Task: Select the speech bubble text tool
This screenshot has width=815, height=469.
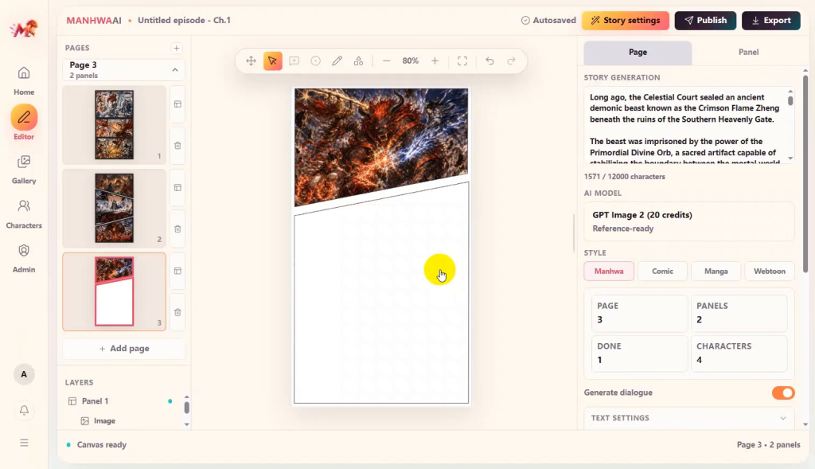Action: [294, 61]
